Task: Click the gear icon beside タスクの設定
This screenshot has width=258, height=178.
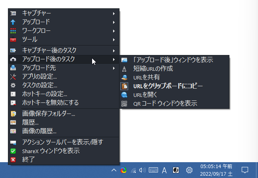Action: 13,85
